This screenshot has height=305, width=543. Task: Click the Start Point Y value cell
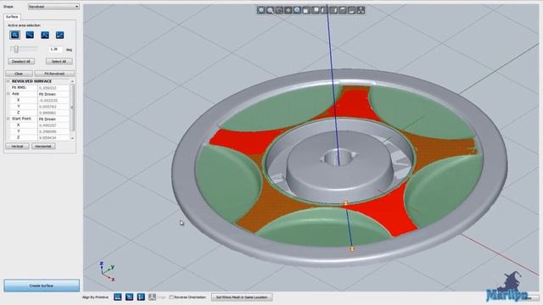[x=53, y=131]
